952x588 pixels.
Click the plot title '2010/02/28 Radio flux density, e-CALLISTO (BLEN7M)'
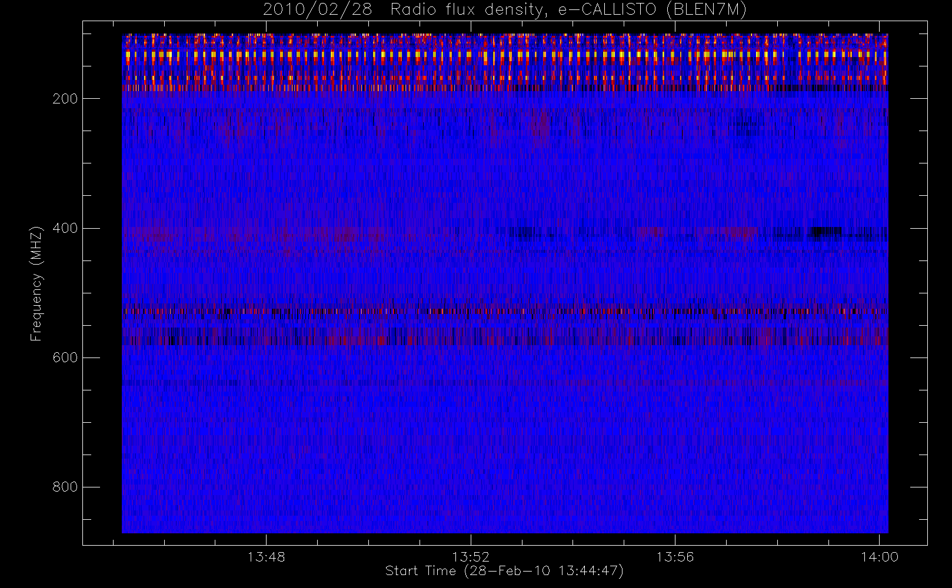coord(505,10)
